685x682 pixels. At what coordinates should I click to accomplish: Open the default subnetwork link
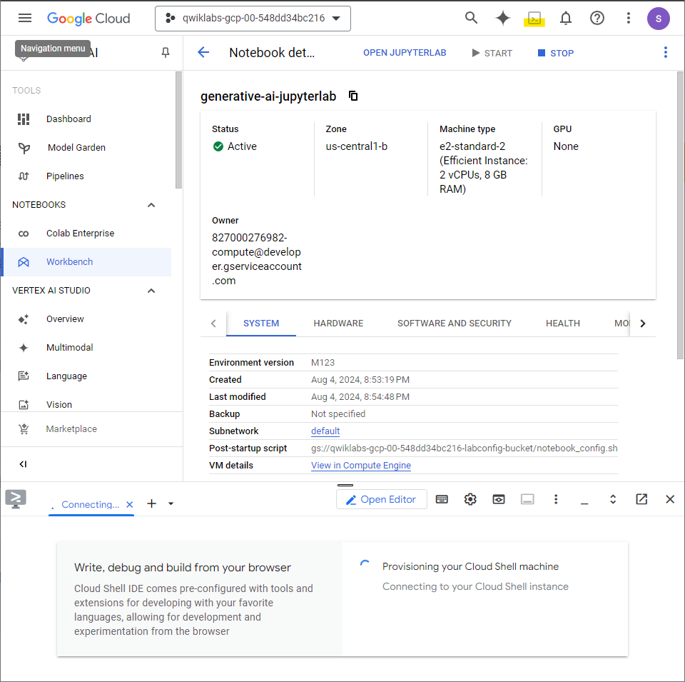point(325,431)
